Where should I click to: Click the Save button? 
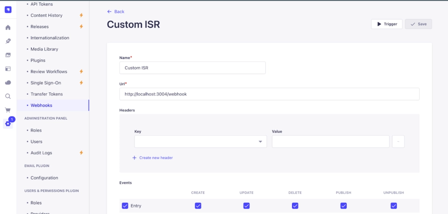pos(418,24)
